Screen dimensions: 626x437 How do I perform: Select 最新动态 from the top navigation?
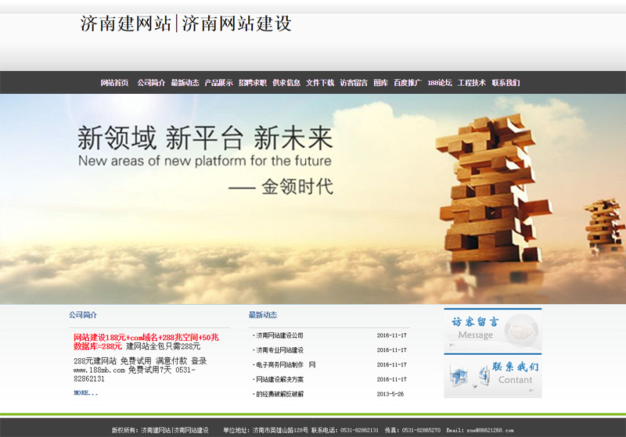click(185, 83)
